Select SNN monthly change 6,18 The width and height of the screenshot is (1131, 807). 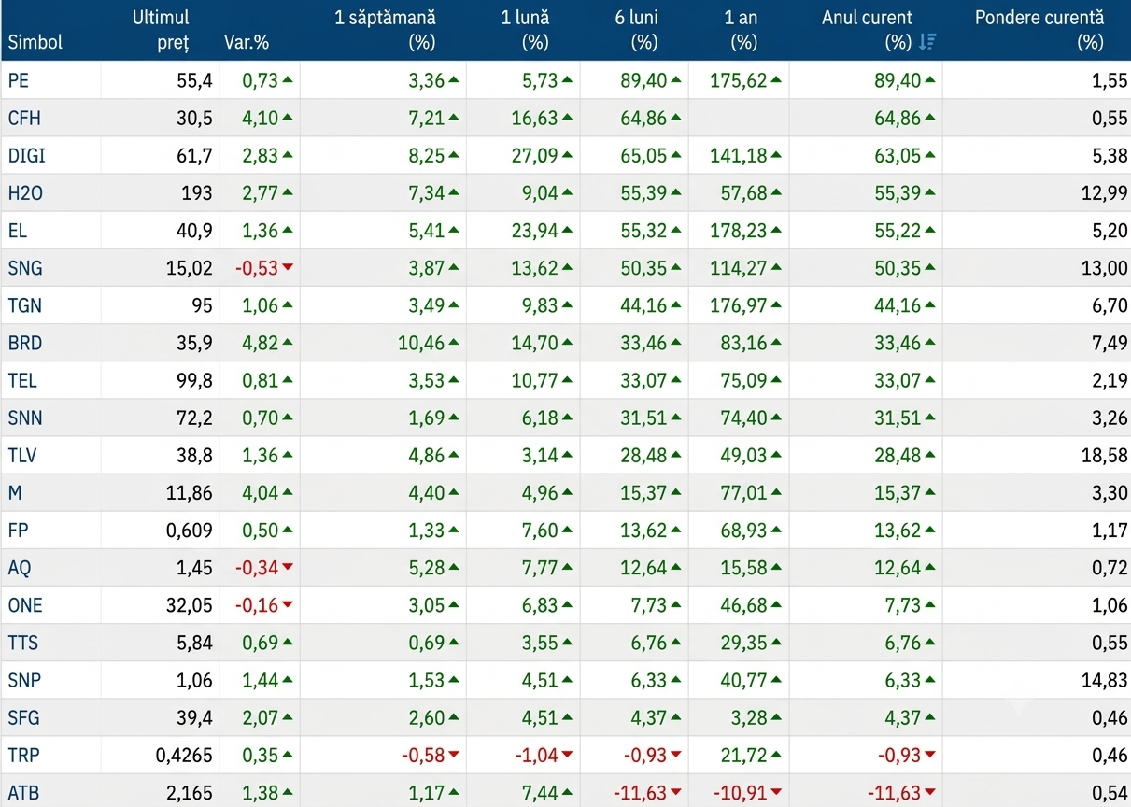coord(541,418)
